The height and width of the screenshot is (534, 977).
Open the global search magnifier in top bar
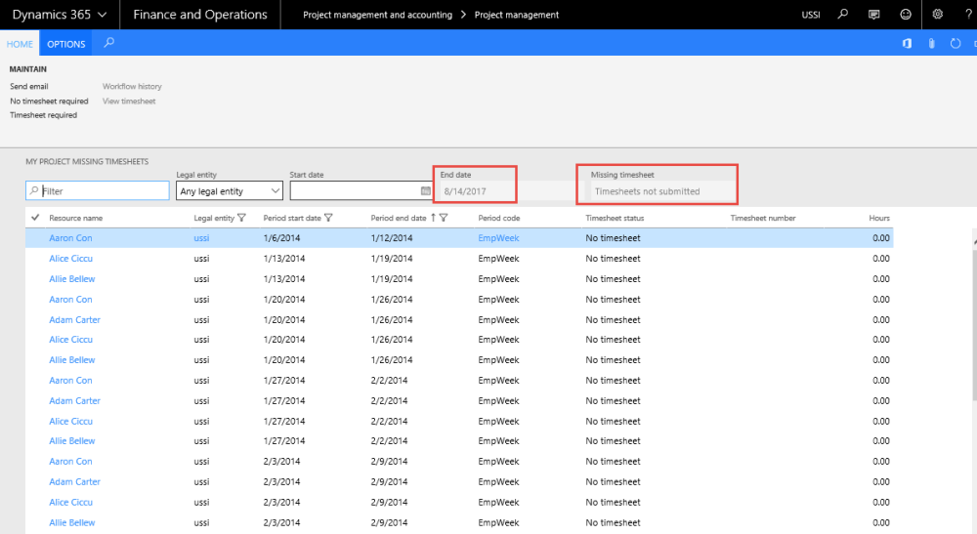tap(842, 15)
